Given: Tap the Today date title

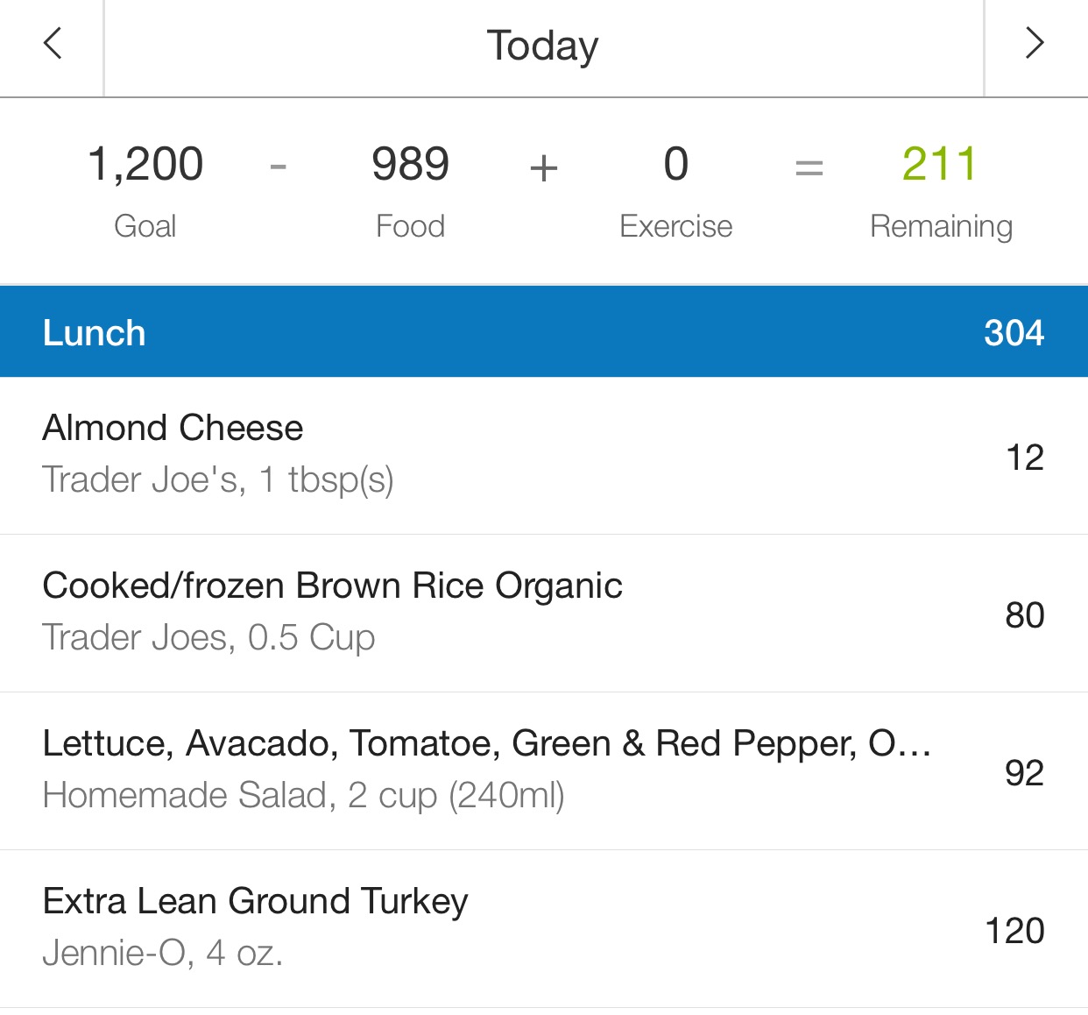Looking at the screenshot, I should pos(543,46).
